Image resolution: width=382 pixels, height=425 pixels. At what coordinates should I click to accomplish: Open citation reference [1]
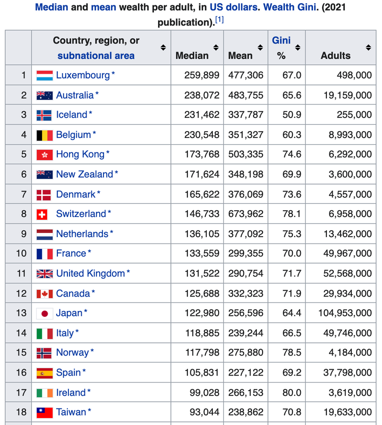219,20
